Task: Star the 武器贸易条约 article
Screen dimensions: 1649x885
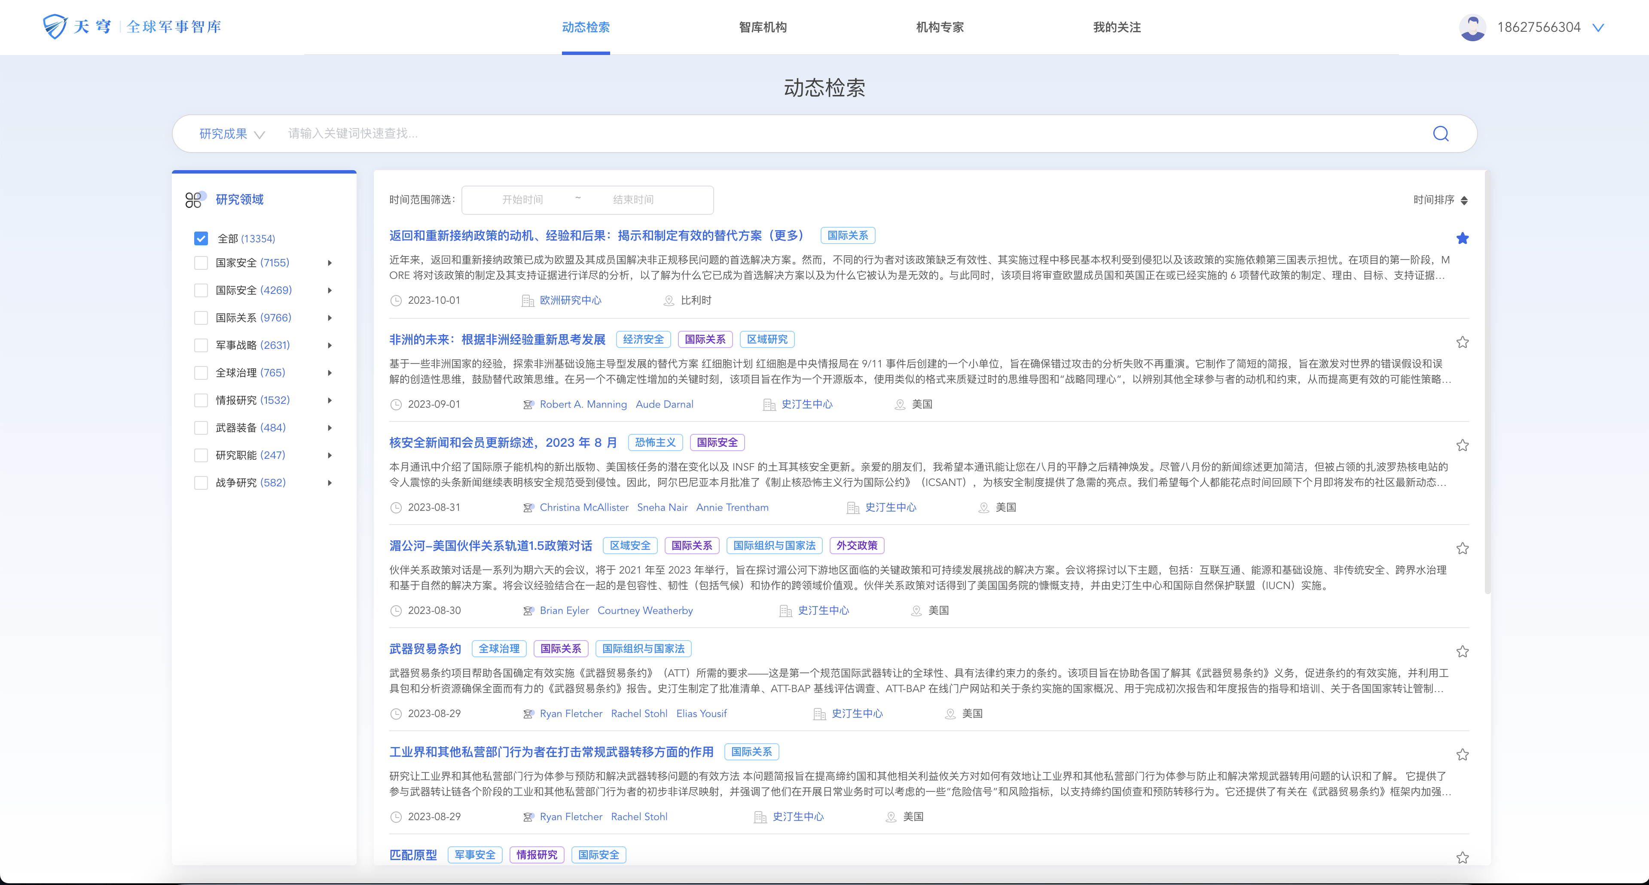Action: (x=1462, y=651)
